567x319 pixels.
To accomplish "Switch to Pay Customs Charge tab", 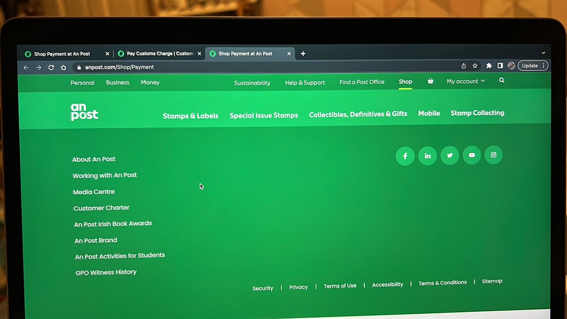I will pos(160,54).
